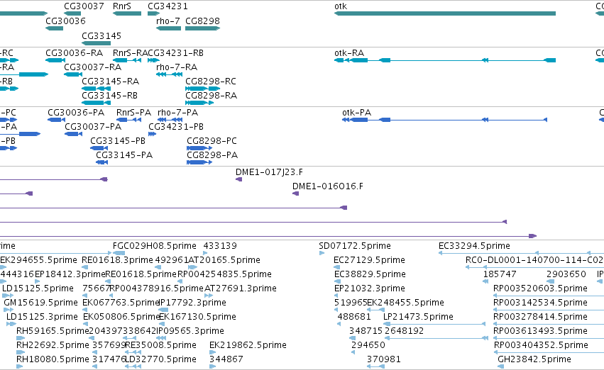This screenshot has width=604, height=370.
Task: Select the AT27691.3prime EST
Action: point(209,296)
